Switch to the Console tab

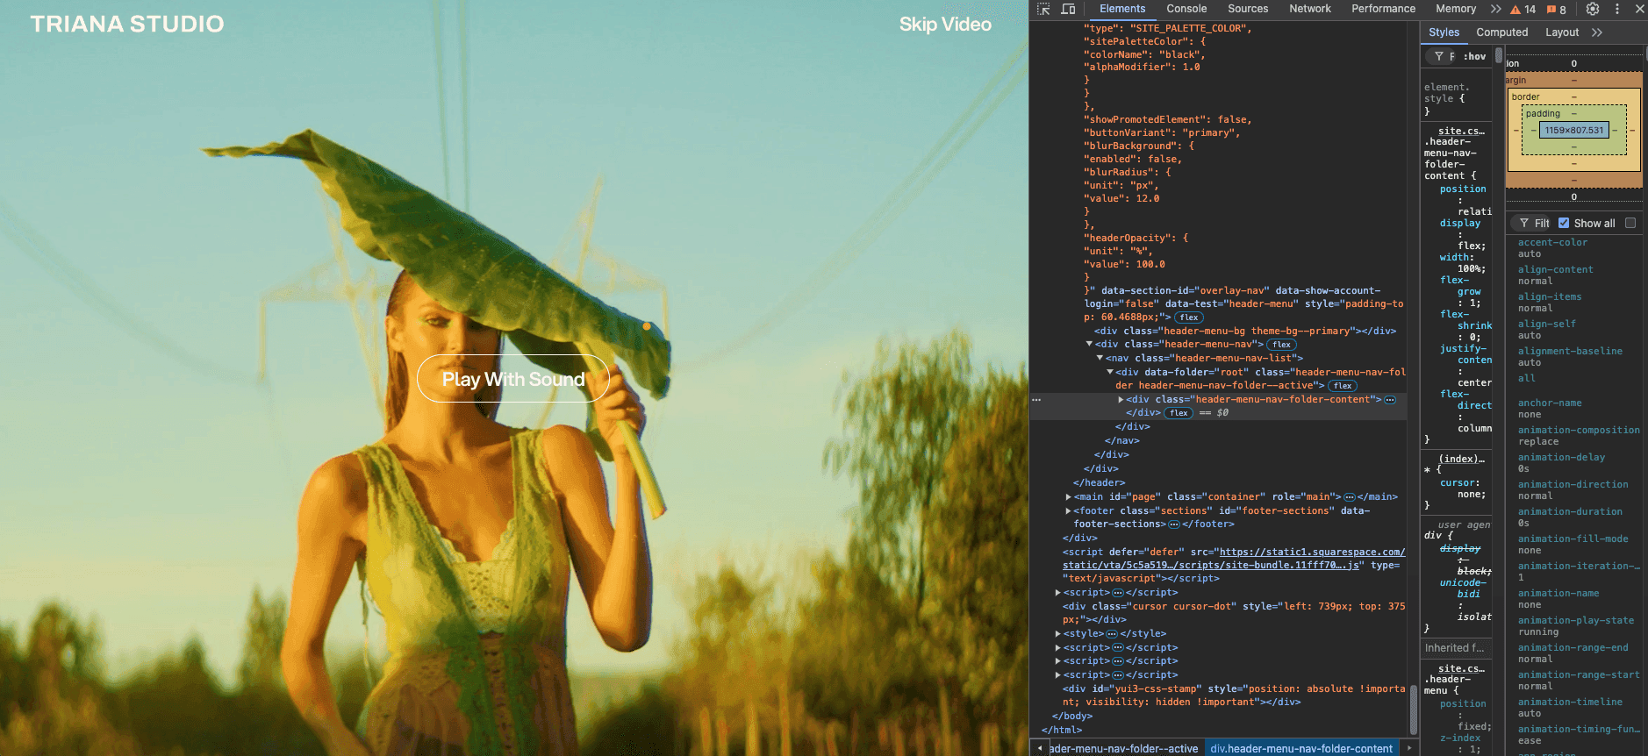1186,9
